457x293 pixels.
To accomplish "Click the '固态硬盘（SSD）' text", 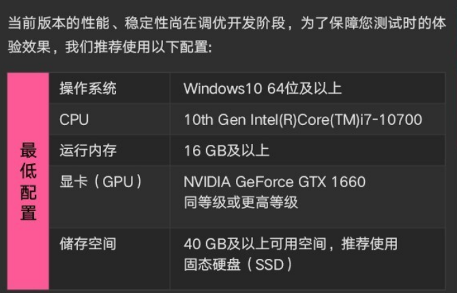I will coord(238,264).
